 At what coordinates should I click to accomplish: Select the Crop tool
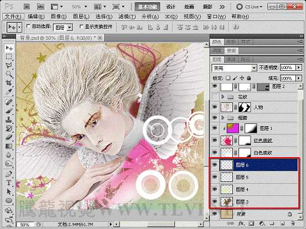tap(9, 83)
